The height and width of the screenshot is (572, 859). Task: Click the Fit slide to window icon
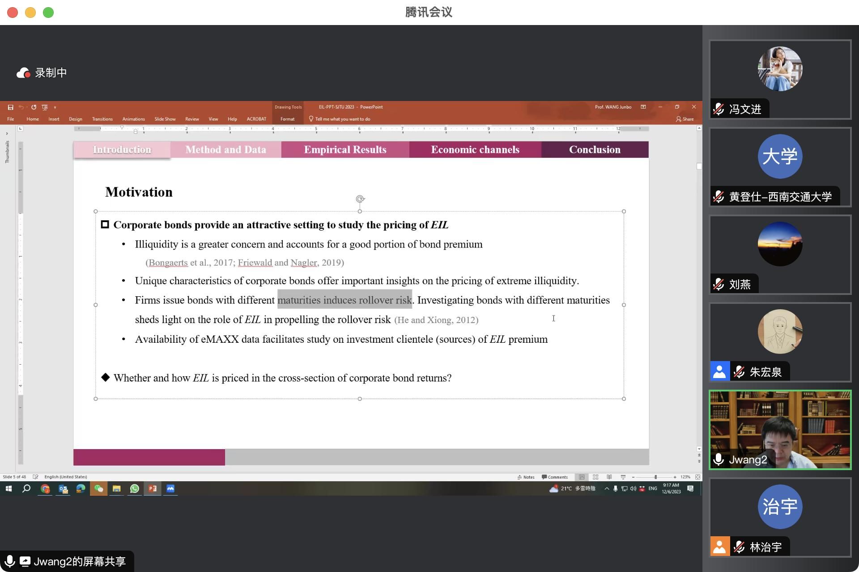click(697, 477)
